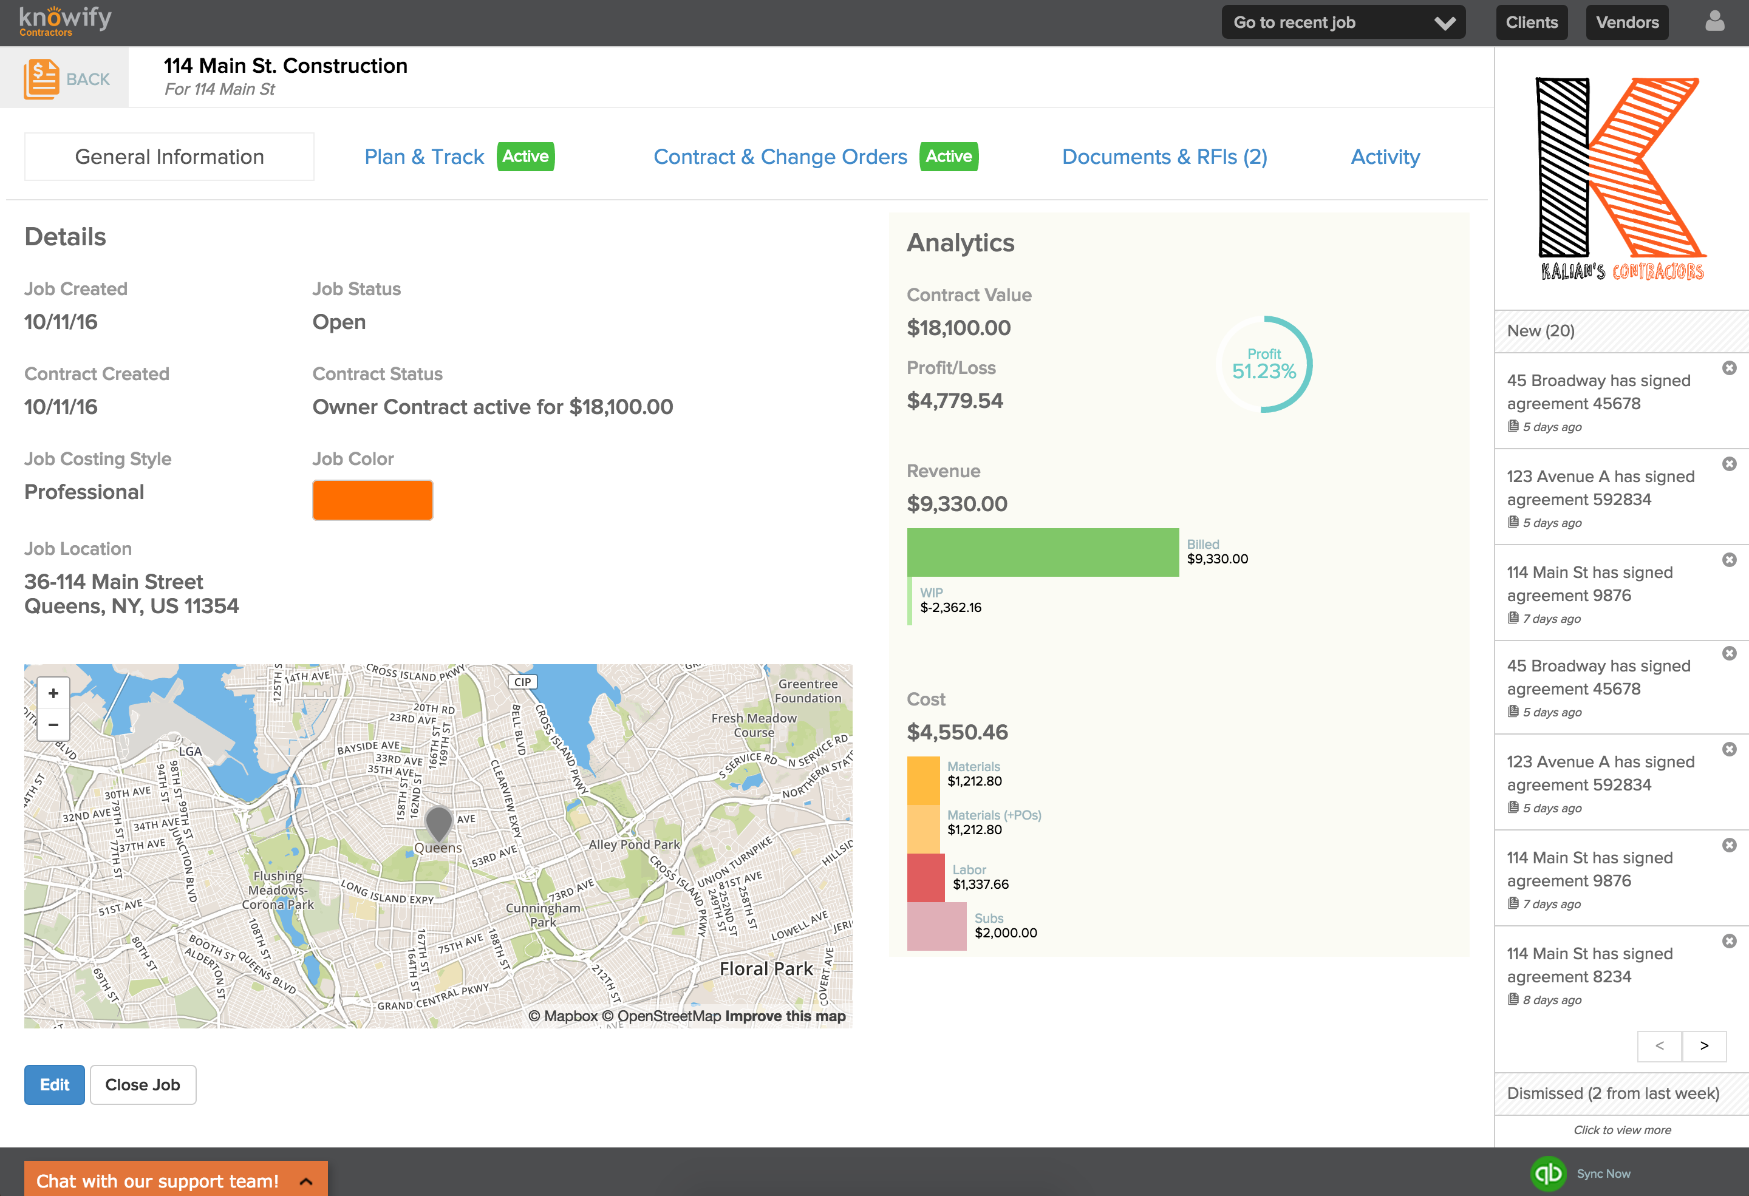Click the Contract Value $18,100.00

pyautogui.click(x=959, y=328)
